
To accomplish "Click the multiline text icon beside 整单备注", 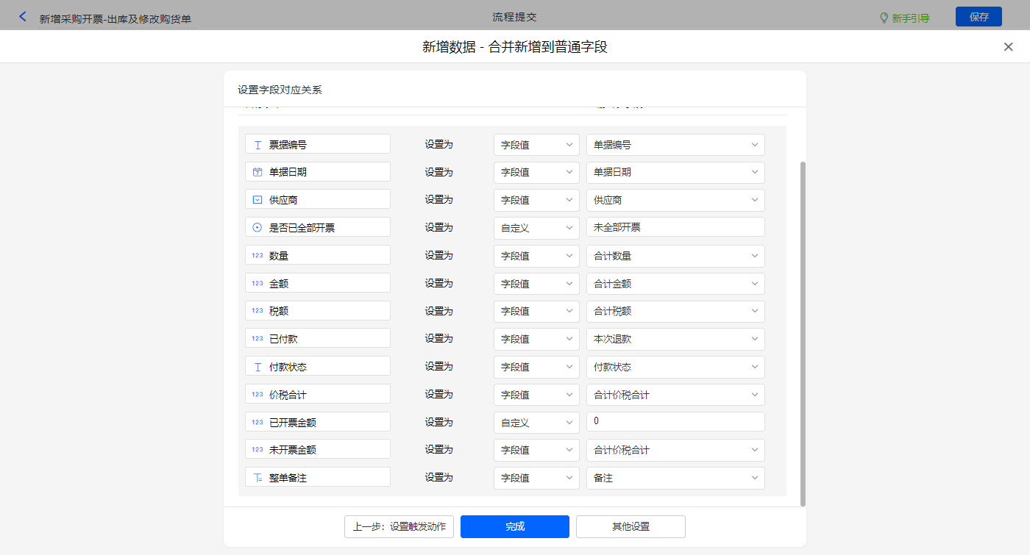I will [257, 478].
